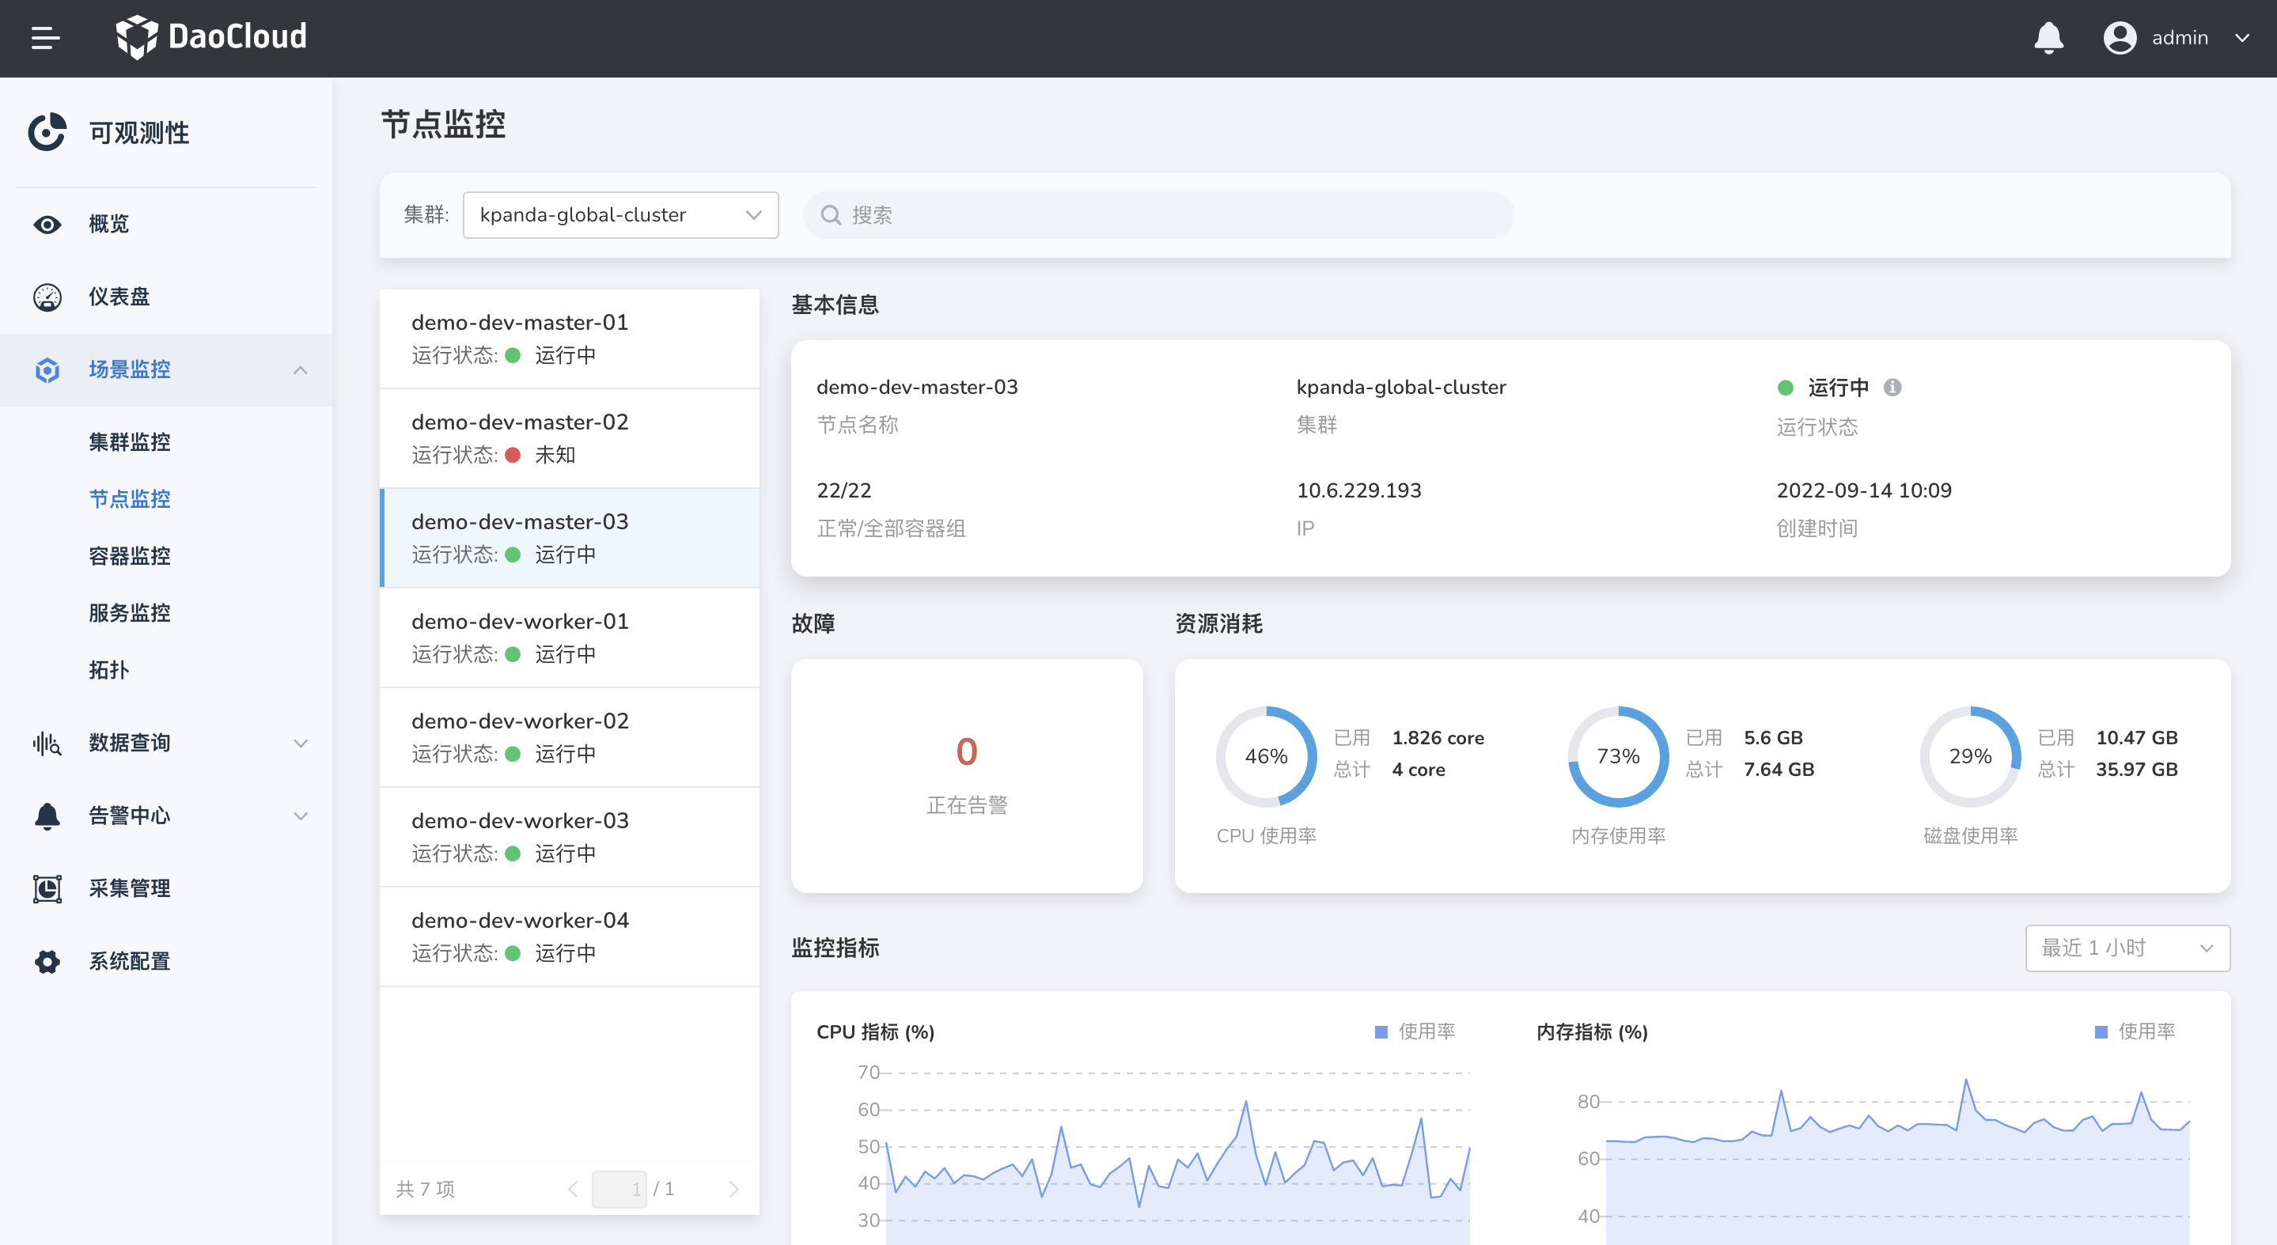Open notifications bell icon
The height and width of the screenshot is (1245, 2277).
(x=2048, y=38)
